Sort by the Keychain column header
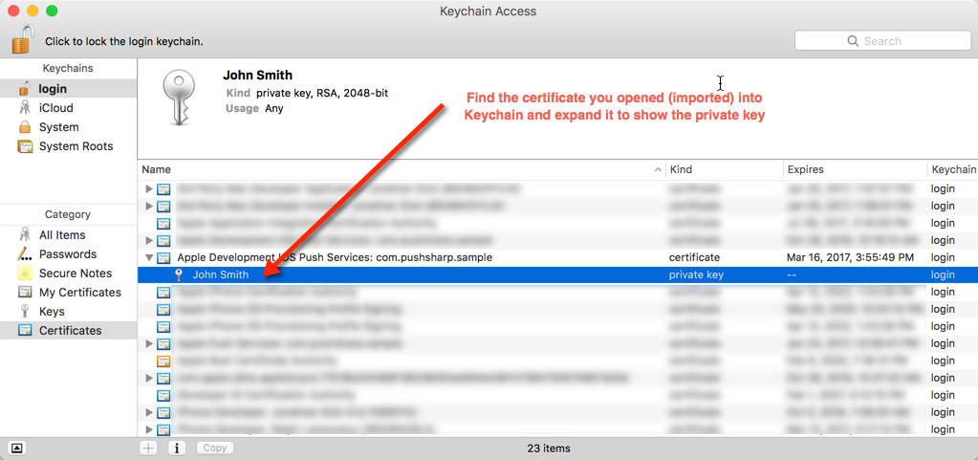Screen dimensions: 978x460 coord(953,169)
